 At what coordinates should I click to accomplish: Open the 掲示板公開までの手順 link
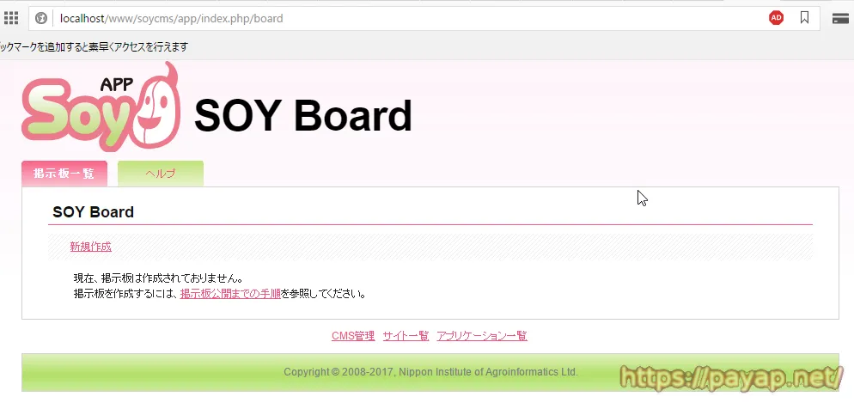point(230,294)
